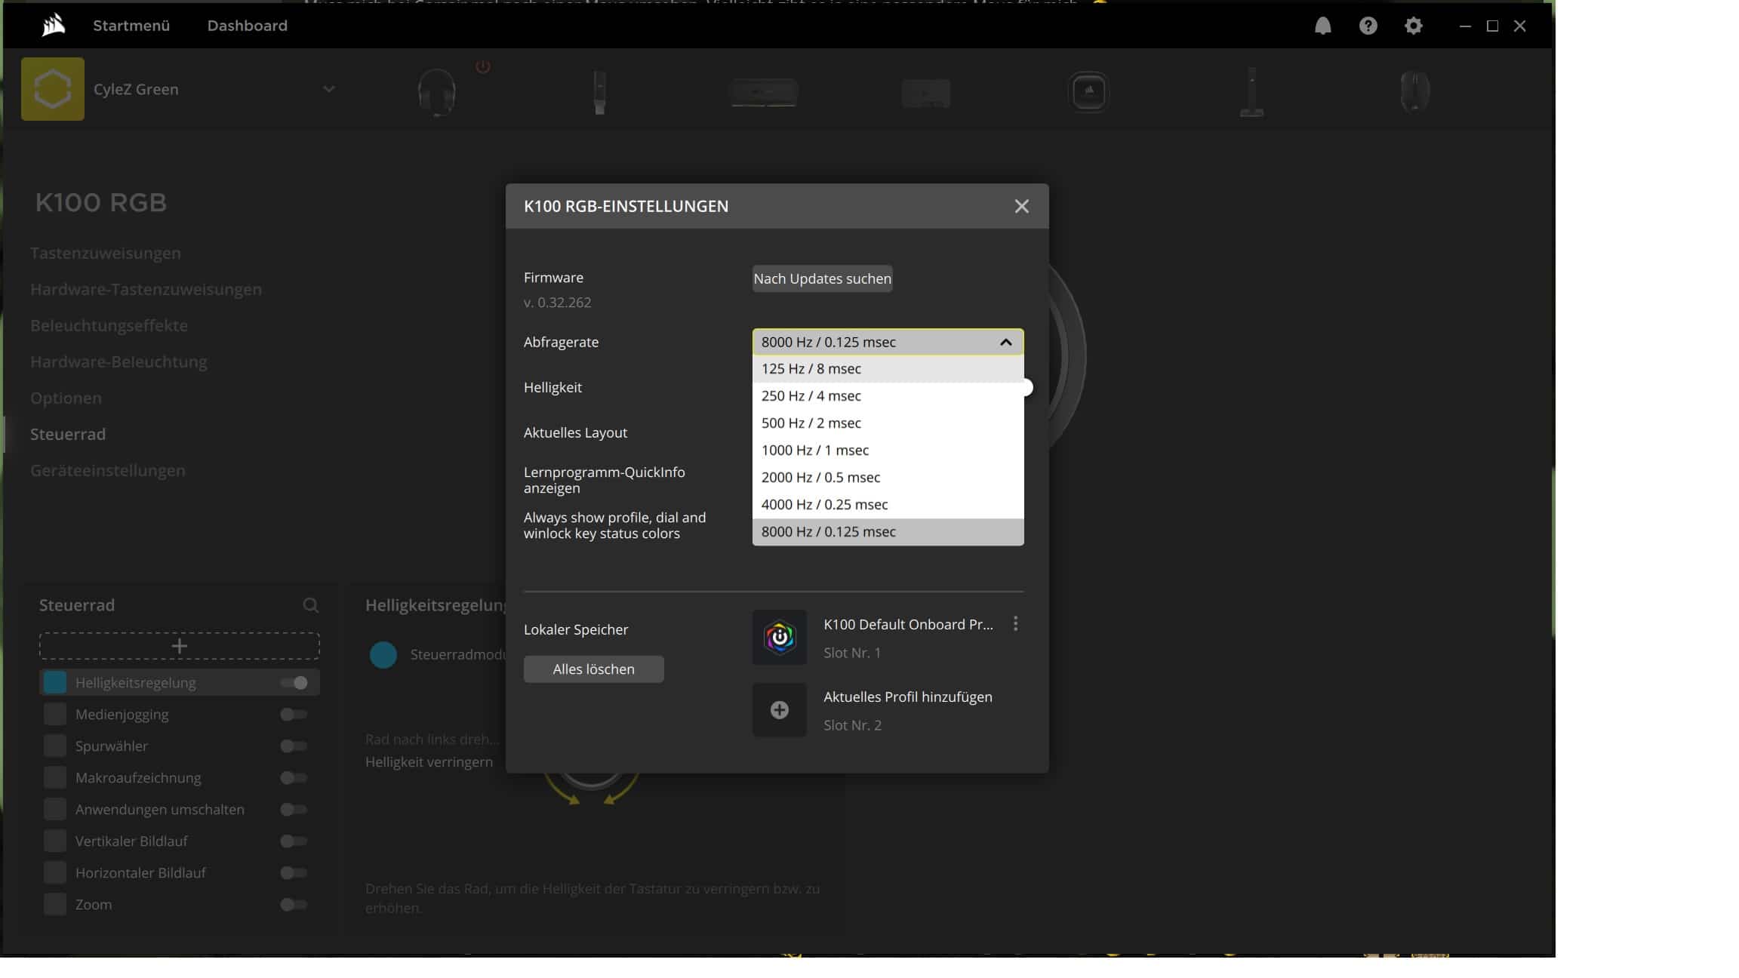Viewport: 1739px width, 978px height.
Task: Open the help question mark icon
Action: tap(1368, 26)
